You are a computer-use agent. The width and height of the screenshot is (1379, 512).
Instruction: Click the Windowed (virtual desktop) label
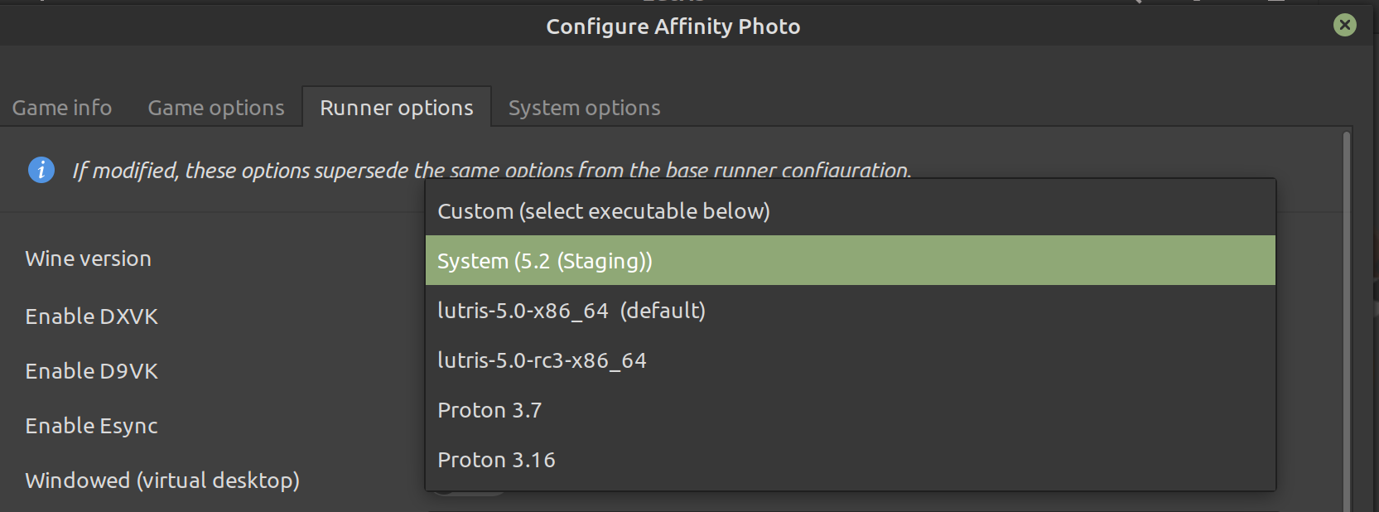[162, 481]
